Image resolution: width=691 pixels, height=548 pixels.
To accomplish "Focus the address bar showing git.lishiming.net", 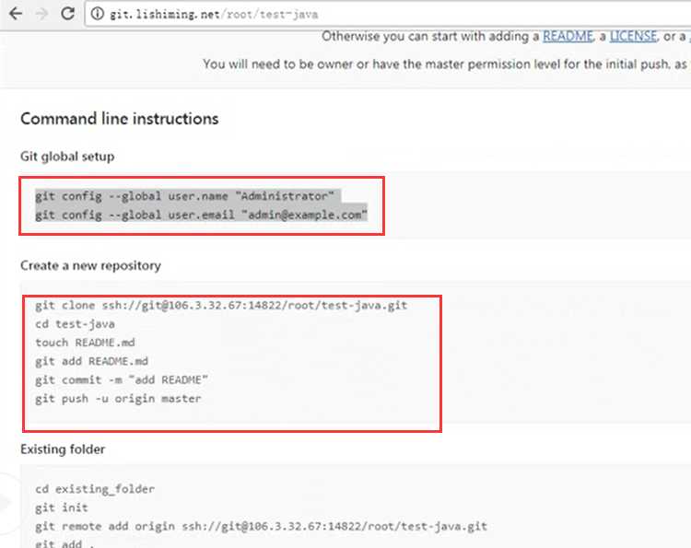I will [276, 15].
